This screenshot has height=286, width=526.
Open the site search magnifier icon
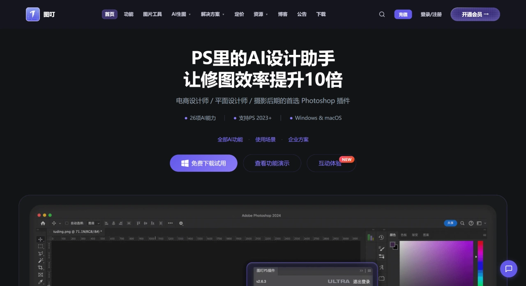382,14
